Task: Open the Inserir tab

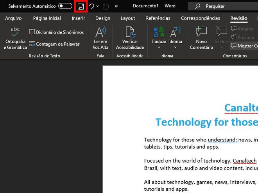Action: click(x=78, y=18)
